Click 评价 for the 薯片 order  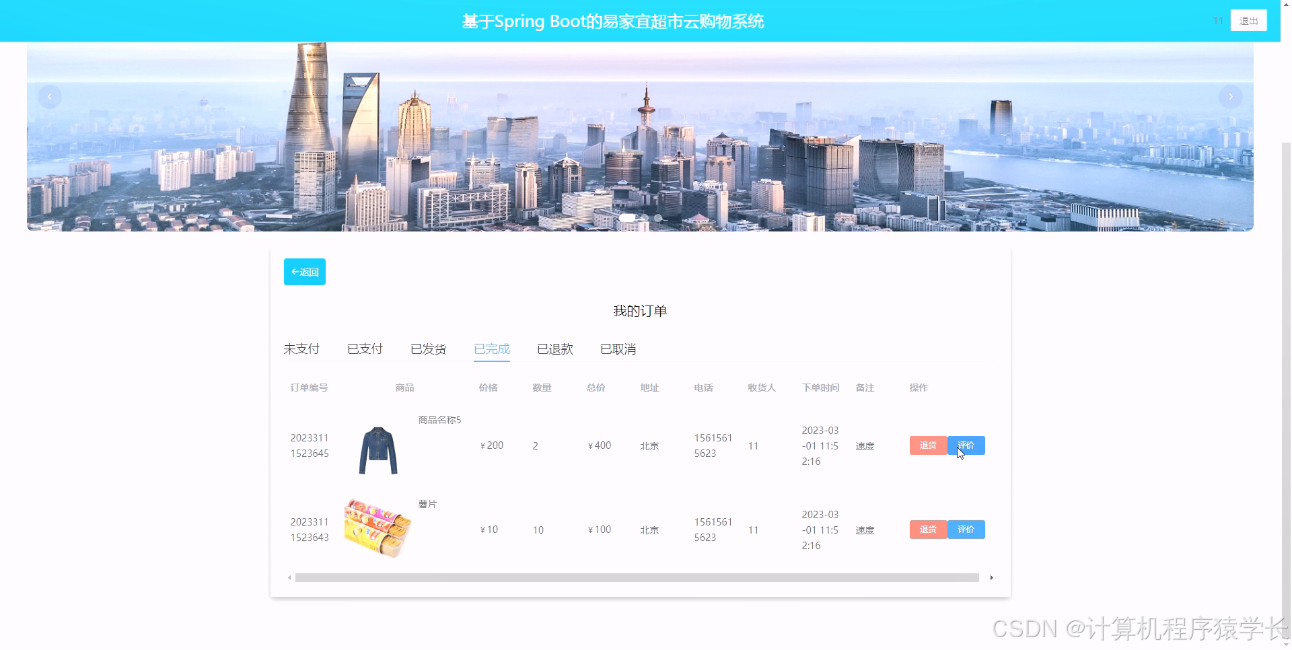pyautogui.click(x=966, y=530)
